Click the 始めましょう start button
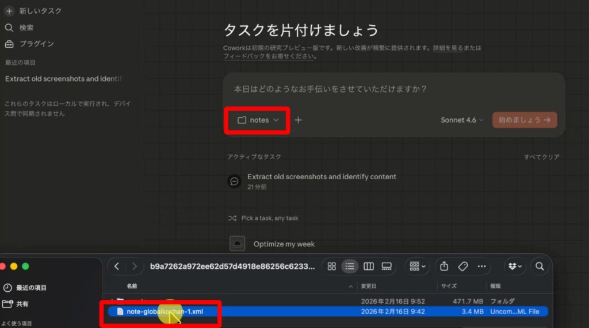The height and width of the screenshot is (328, 589). [x=525, y=120]
